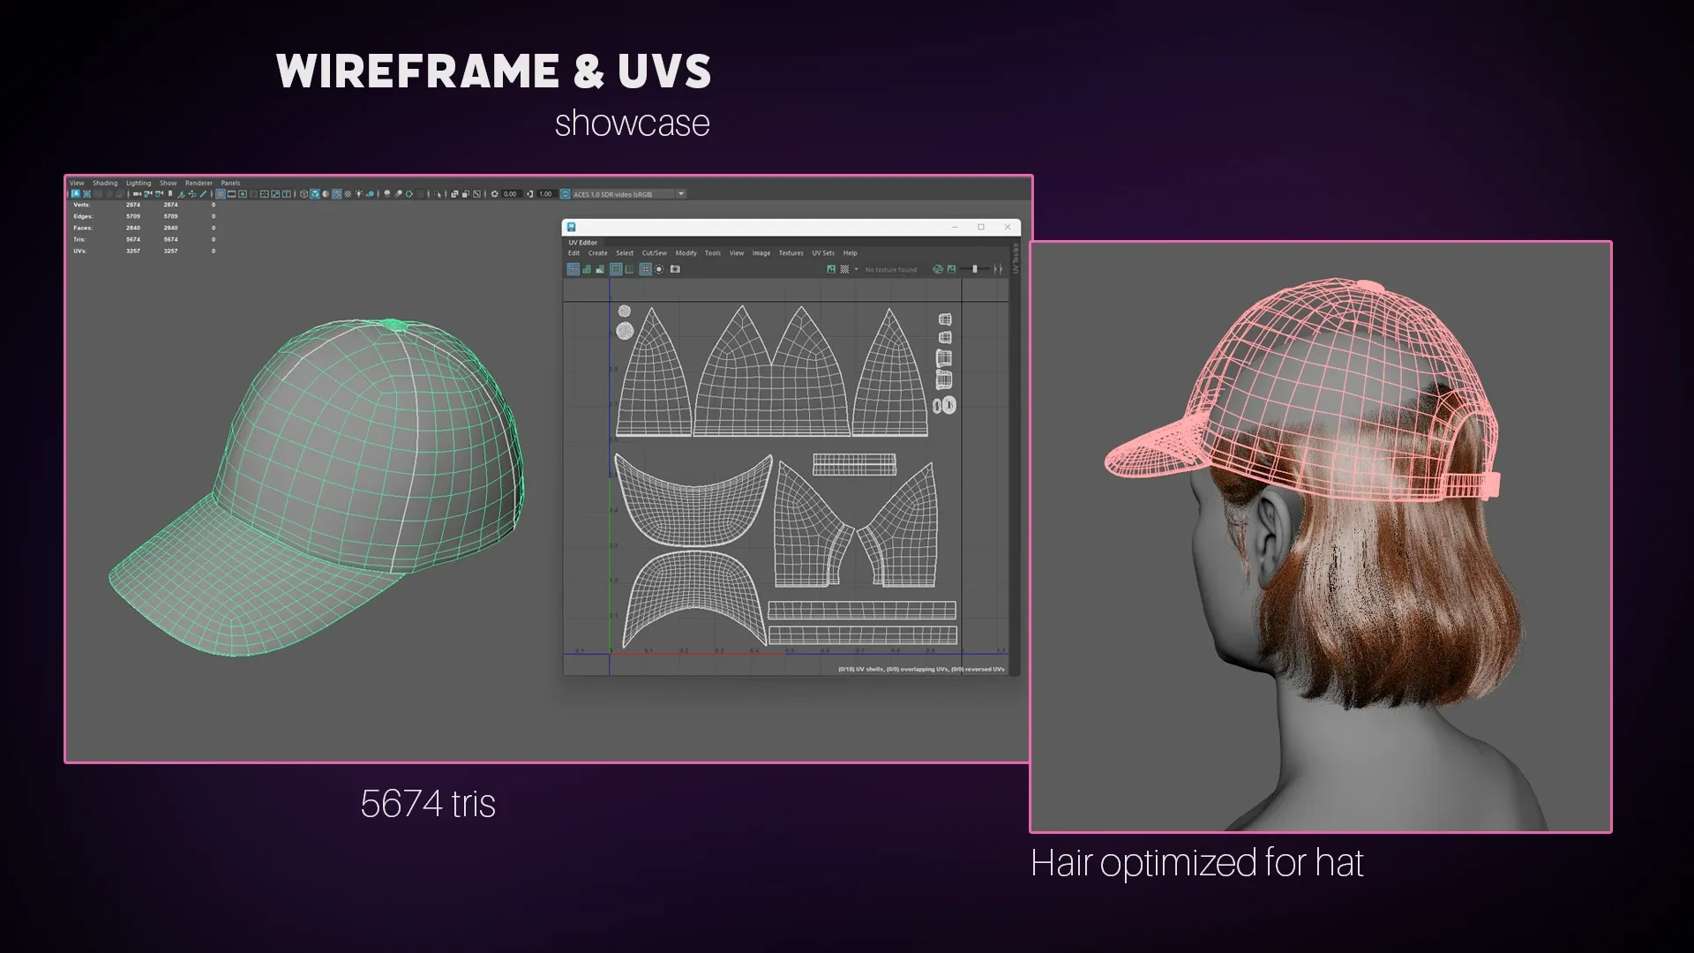1694x953 pixels.
Task: Open the UV Editor Help menu
Action: [x=851, y=253]
